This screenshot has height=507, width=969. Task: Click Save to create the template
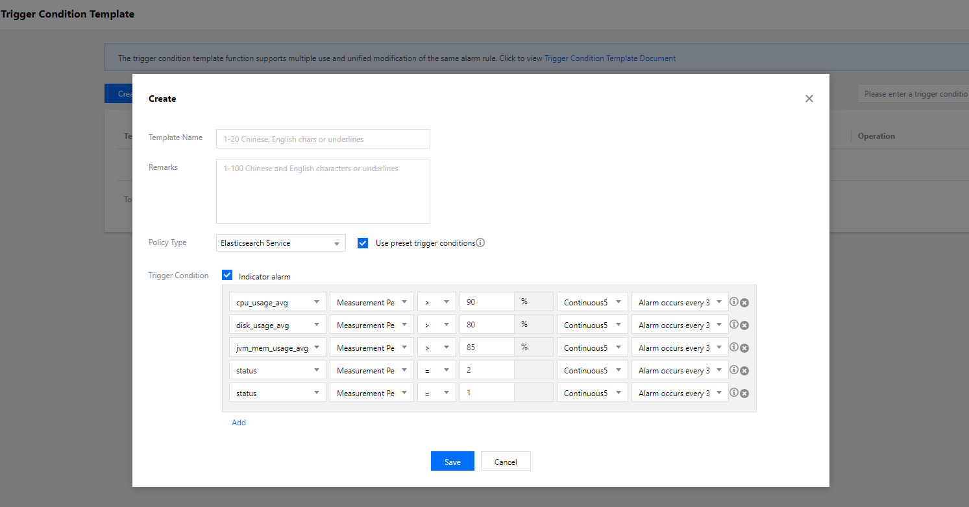pos(452,462)
